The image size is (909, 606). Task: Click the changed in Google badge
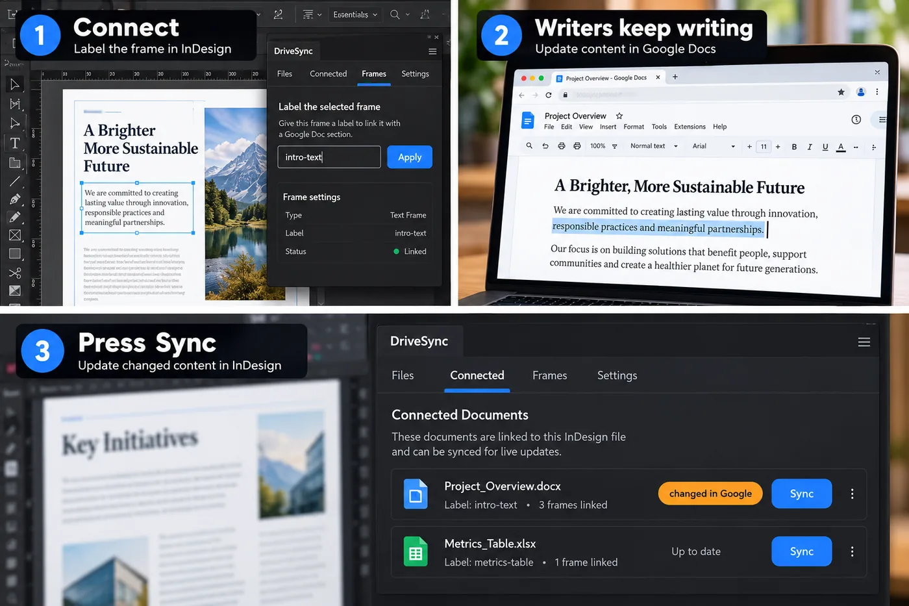point(710,494)
